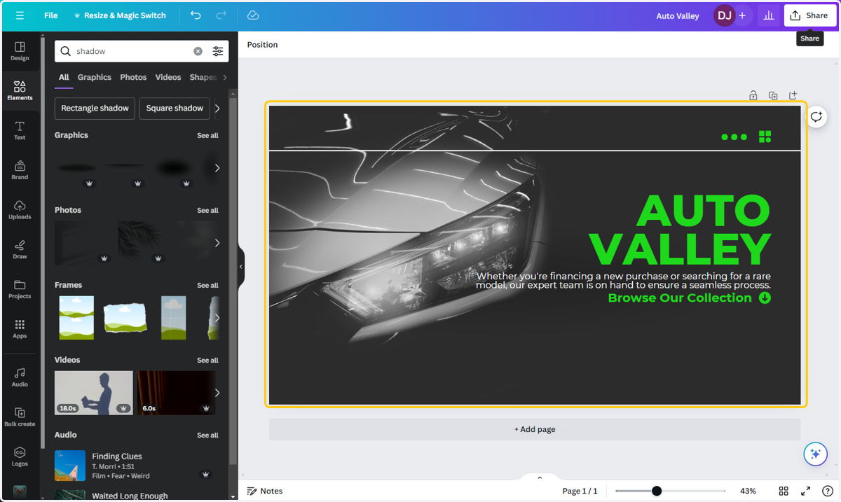Open the Position panel

pos(263,45)
